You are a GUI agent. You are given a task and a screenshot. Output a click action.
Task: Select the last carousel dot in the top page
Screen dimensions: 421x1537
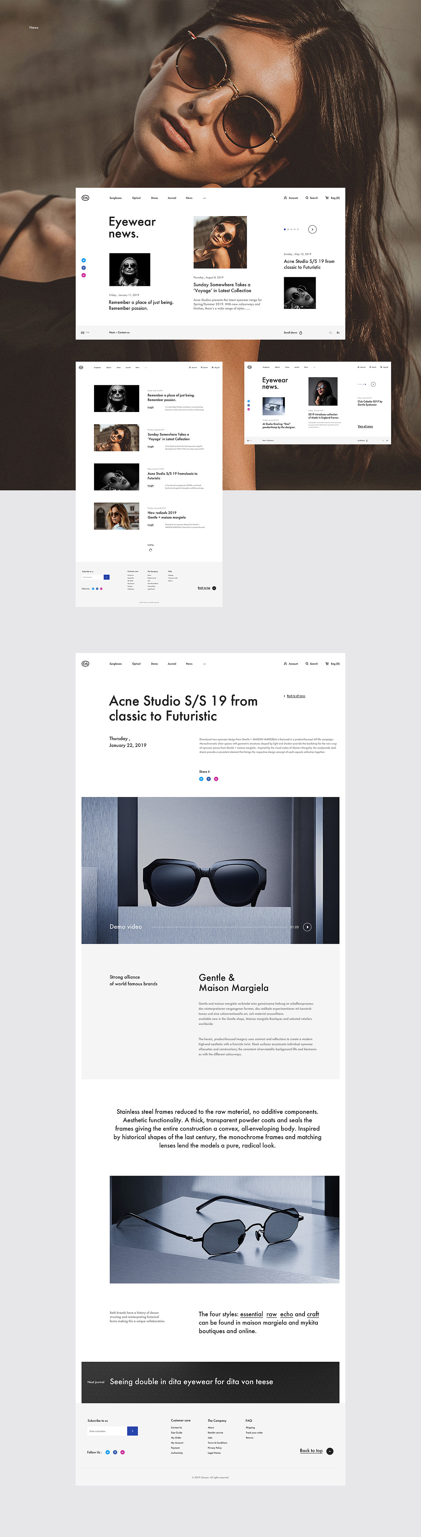[x=298, y=229]
